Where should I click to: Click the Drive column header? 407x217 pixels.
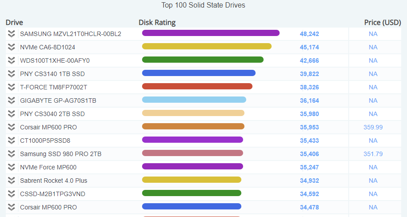pyautogui.click(x=14, y=22)
